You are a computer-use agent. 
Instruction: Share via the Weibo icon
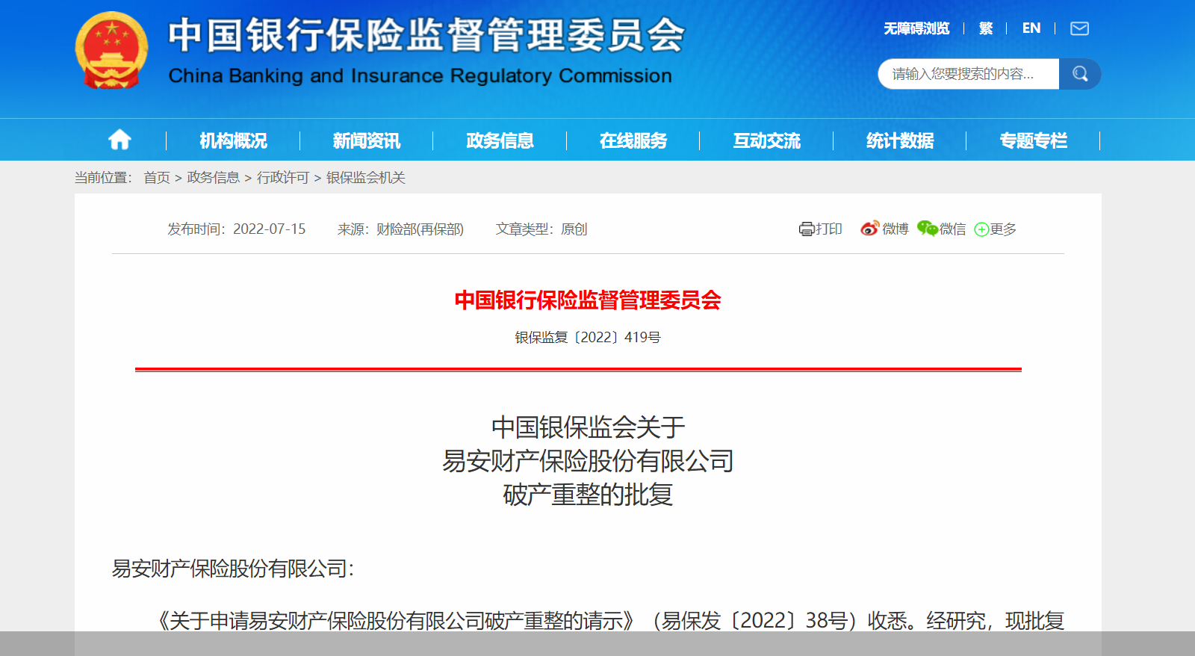(x=869, y=229)
